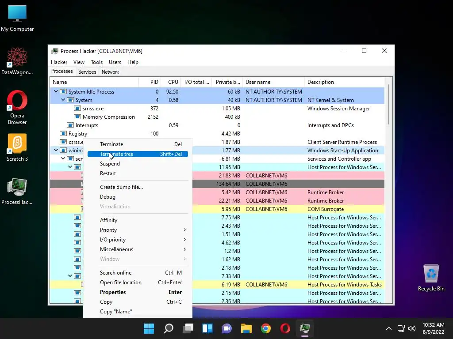Open the Hacker menu
The width and height of the screenshot is (453, 339).
[x=59, y=62]
